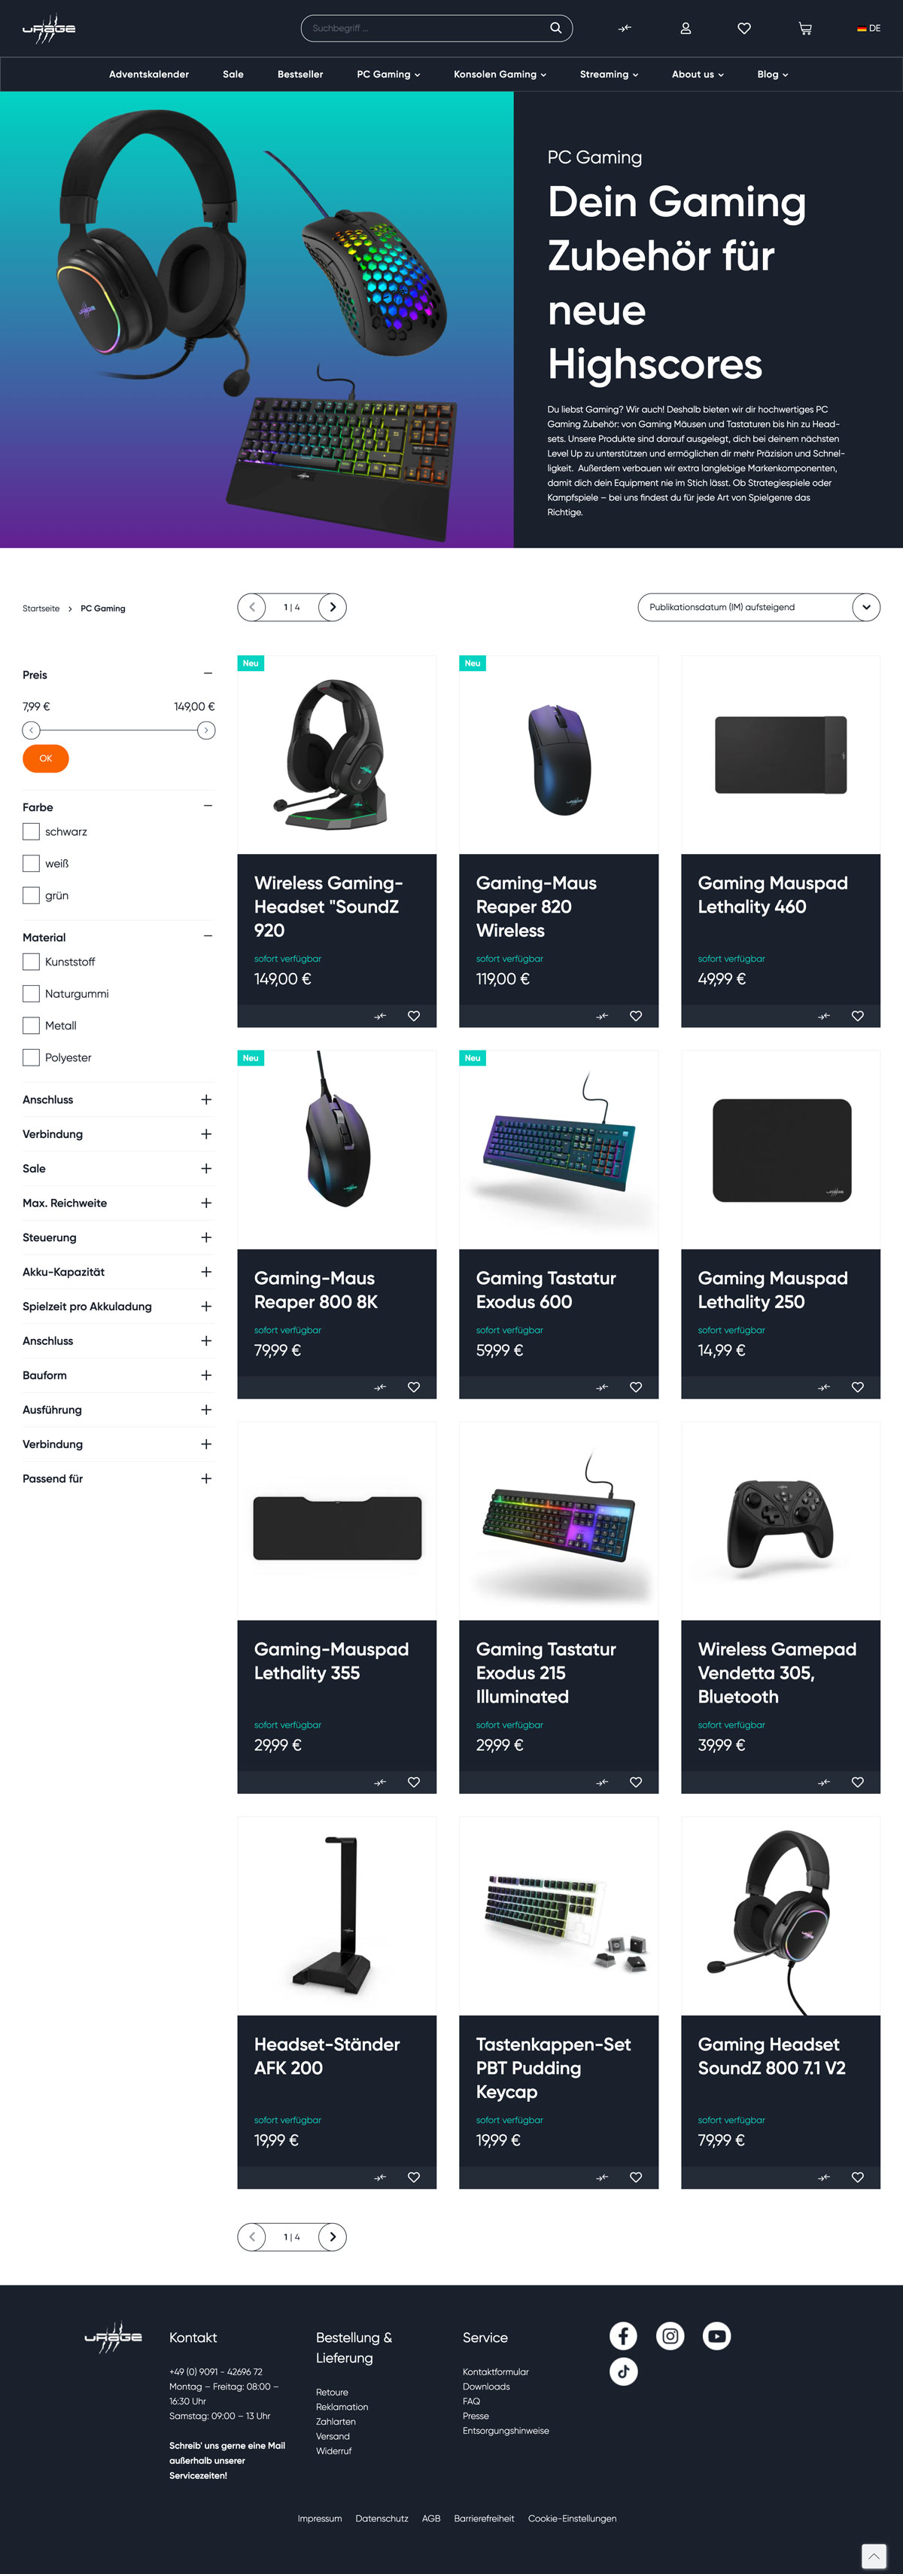The width and height of the screenshot is (903, 2574).
Task: Click compare icon on Gaming Tastatur Exodus 600
Action: coord(602,1387)
